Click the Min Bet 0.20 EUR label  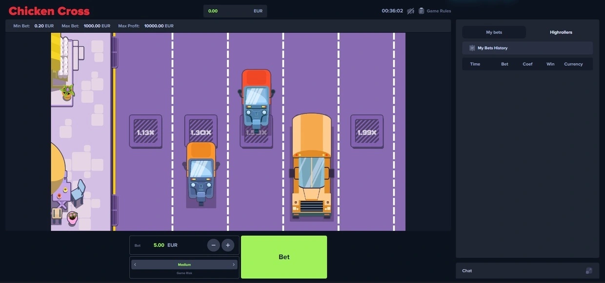coord(33,26)
